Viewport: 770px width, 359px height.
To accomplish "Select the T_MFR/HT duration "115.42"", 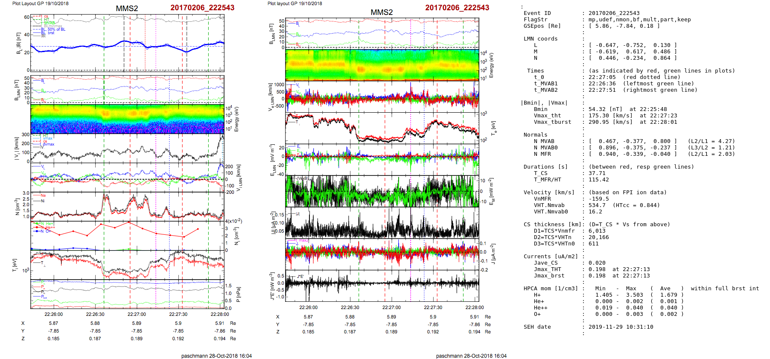I will coord(598,180).
